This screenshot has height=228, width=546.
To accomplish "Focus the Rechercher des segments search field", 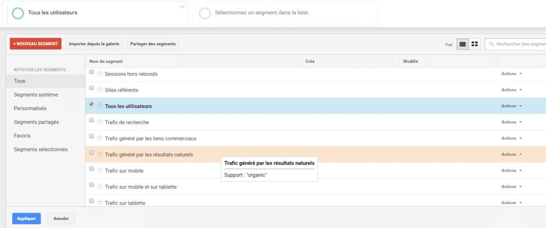I will click(516, 44).
